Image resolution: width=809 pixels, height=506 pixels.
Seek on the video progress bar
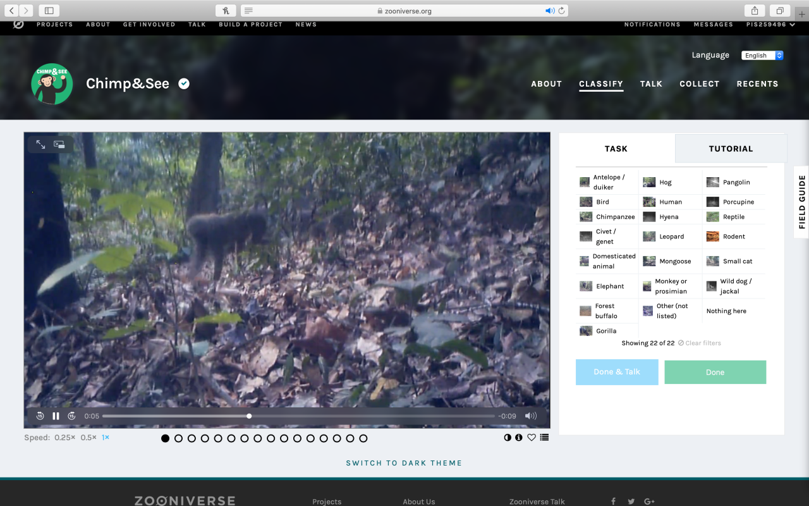click(298, 416)
